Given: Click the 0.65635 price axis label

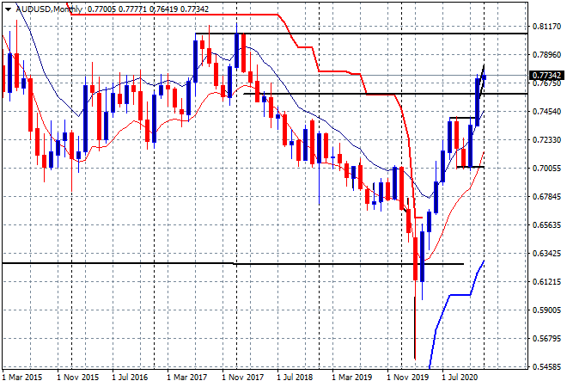Looking at the screenshot, I should 546,224.
